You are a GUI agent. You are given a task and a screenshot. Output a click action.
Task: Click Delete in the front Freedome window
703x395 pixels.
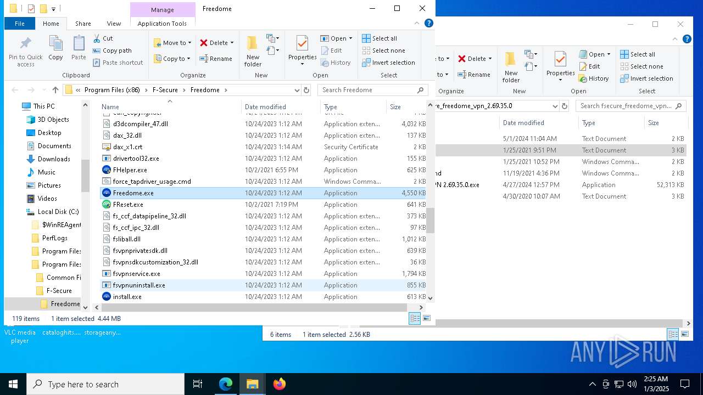(x=214, y=43)
